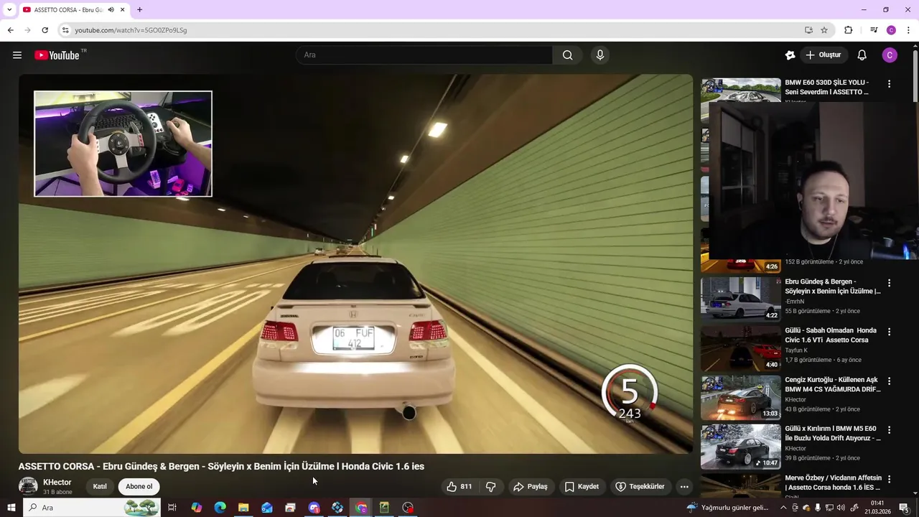919x517 pixels.
Task: View site information icon in address bar
Action: tap(65, 30)
